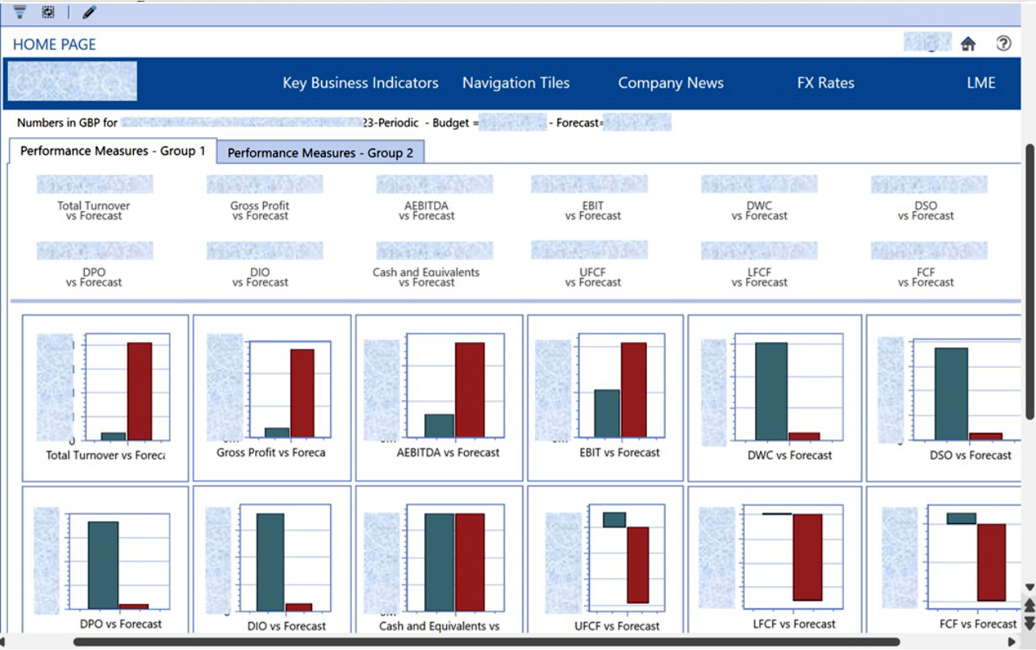This screenshot has width=1036, height=650.
Task: Open Key Business Indicators section
Action: click(x=361, y=83)
